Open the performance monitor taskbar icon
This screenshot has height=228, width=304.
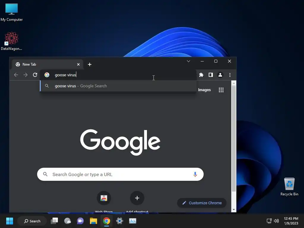133,221
